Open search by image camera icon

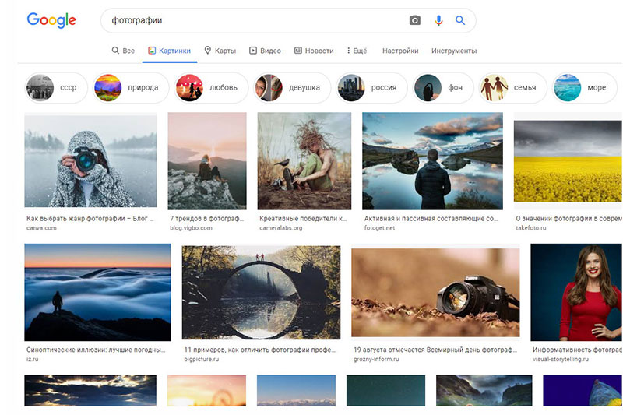point(414,20)
